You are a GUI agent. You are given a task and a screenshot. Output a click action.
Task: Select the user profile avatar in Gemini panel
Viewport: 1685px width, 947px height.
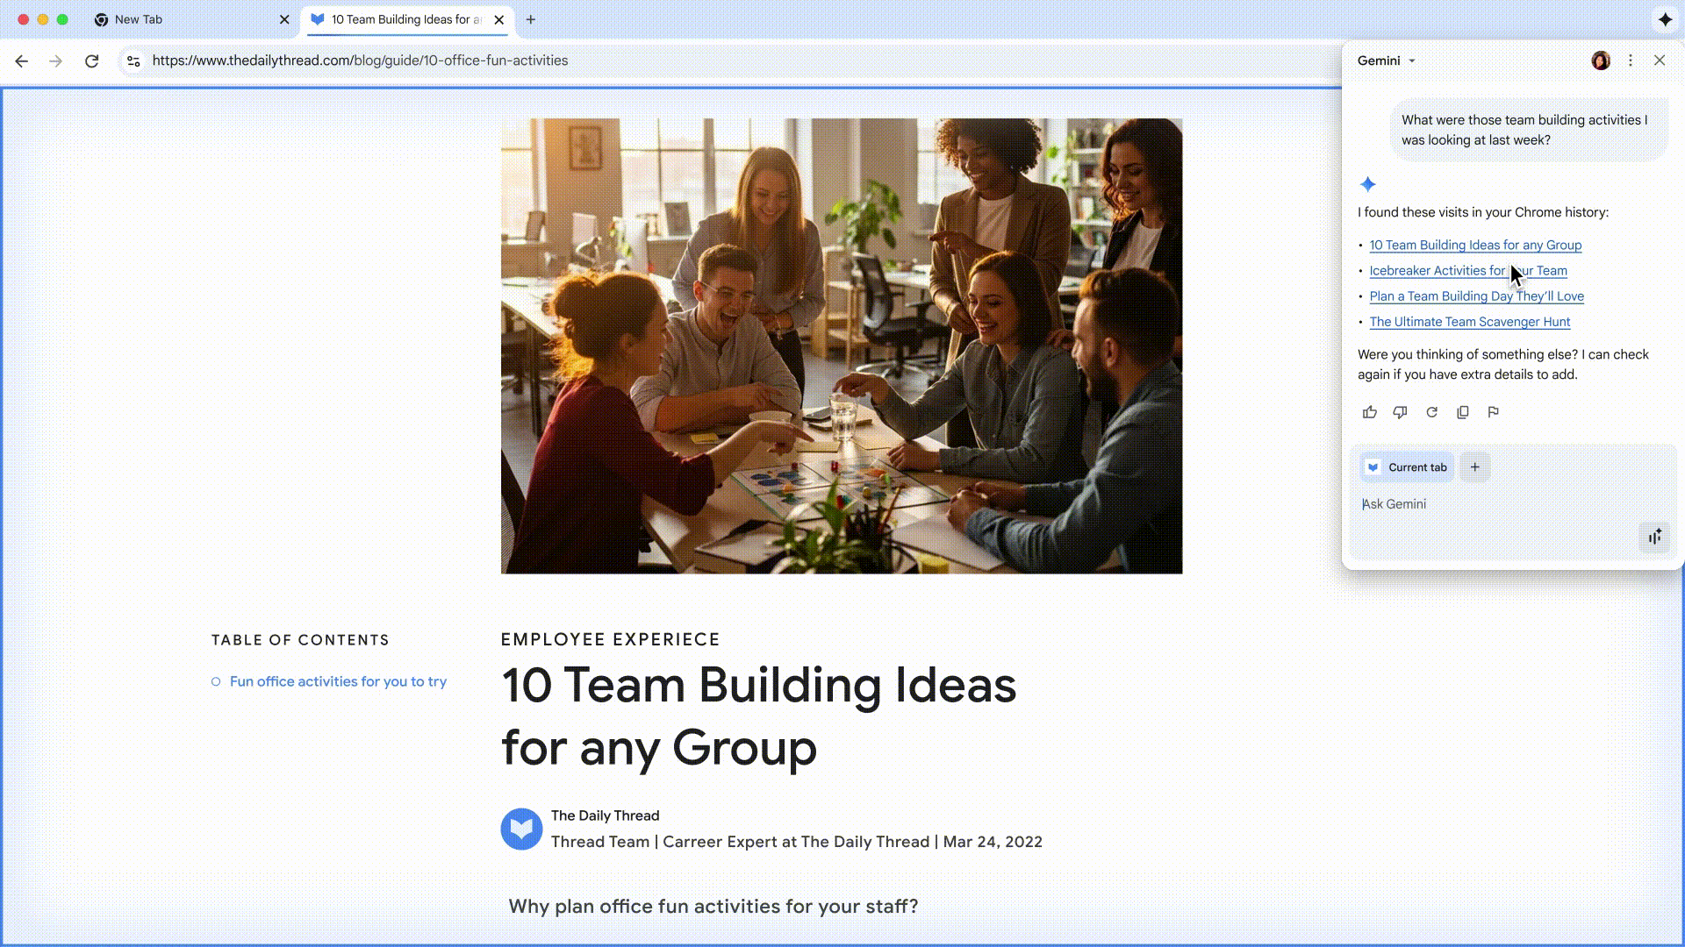pos(1600,61)
